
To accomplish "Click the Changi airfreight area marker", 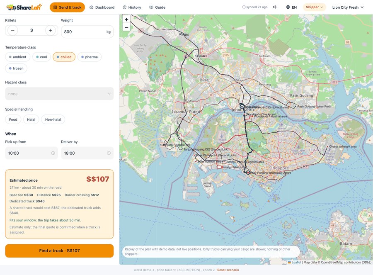I will tap(327, 146).
